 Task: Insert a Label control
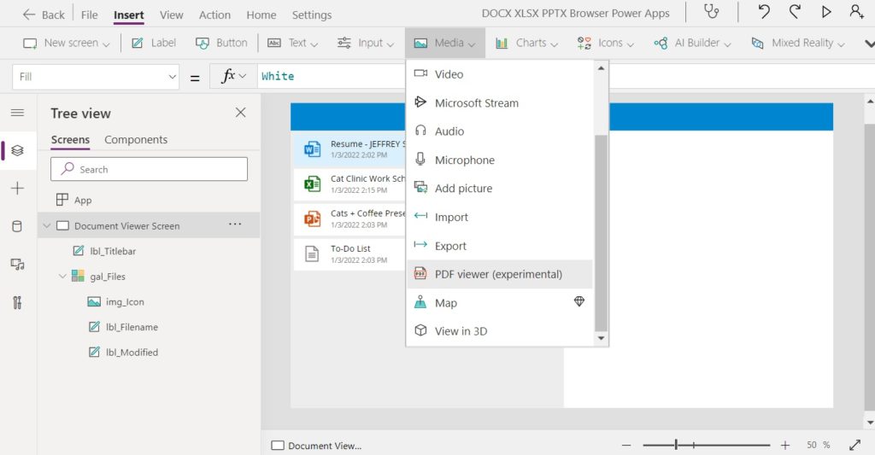[x=154, y=43]
